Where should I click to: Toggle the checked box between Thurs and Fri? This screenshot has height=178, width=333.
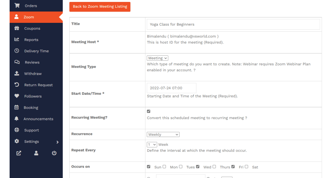point(233,167)
